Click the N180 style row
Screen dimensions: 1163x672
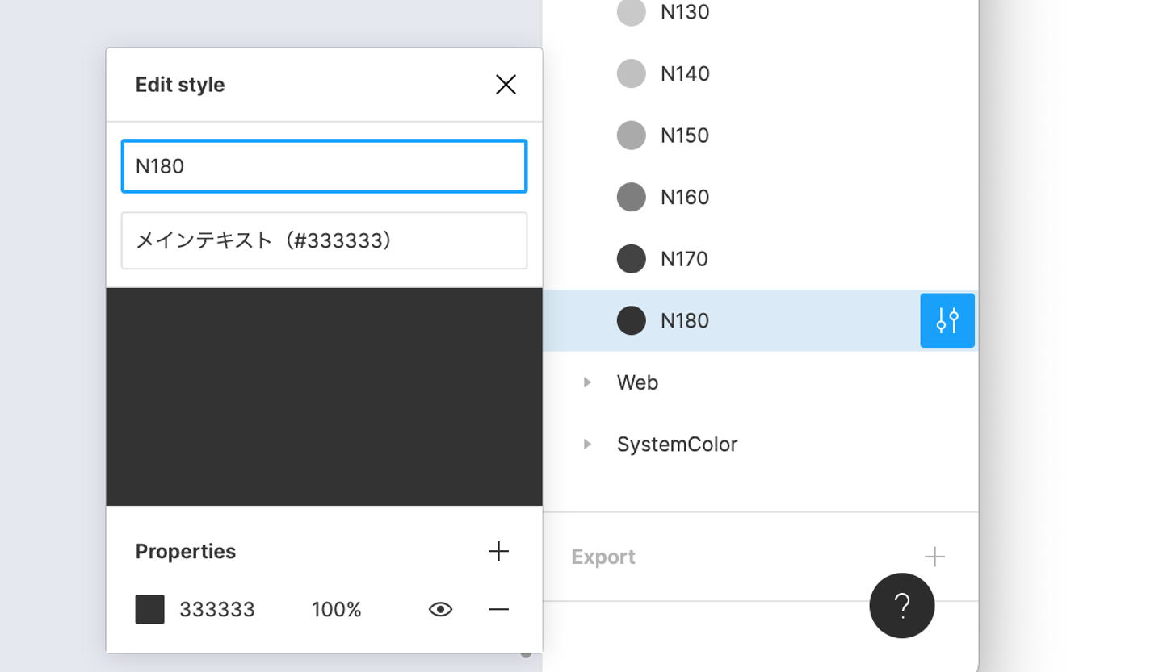[727, 321]
